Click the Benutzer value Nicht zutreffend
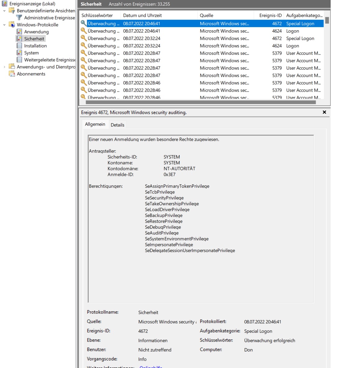340x368 pixels. coord(155,350)
